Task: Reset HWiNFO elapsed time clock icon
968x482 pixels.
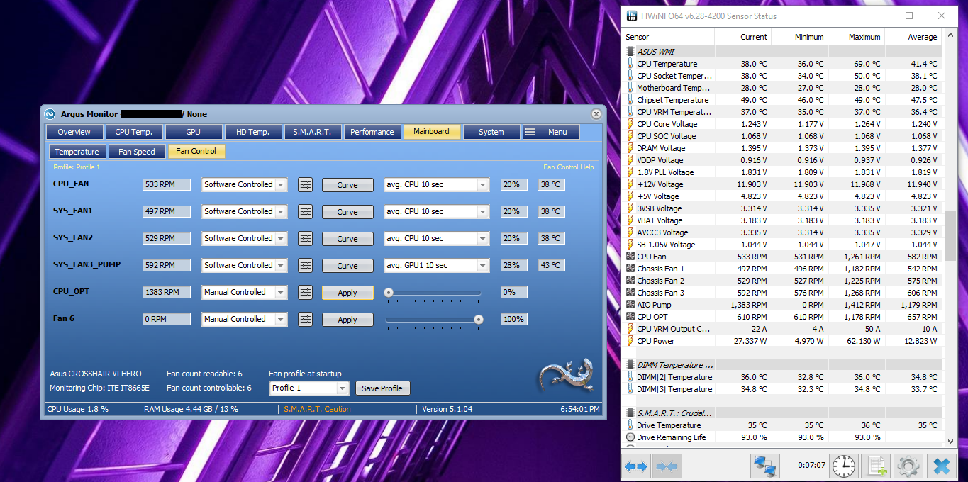Action: 844,466
